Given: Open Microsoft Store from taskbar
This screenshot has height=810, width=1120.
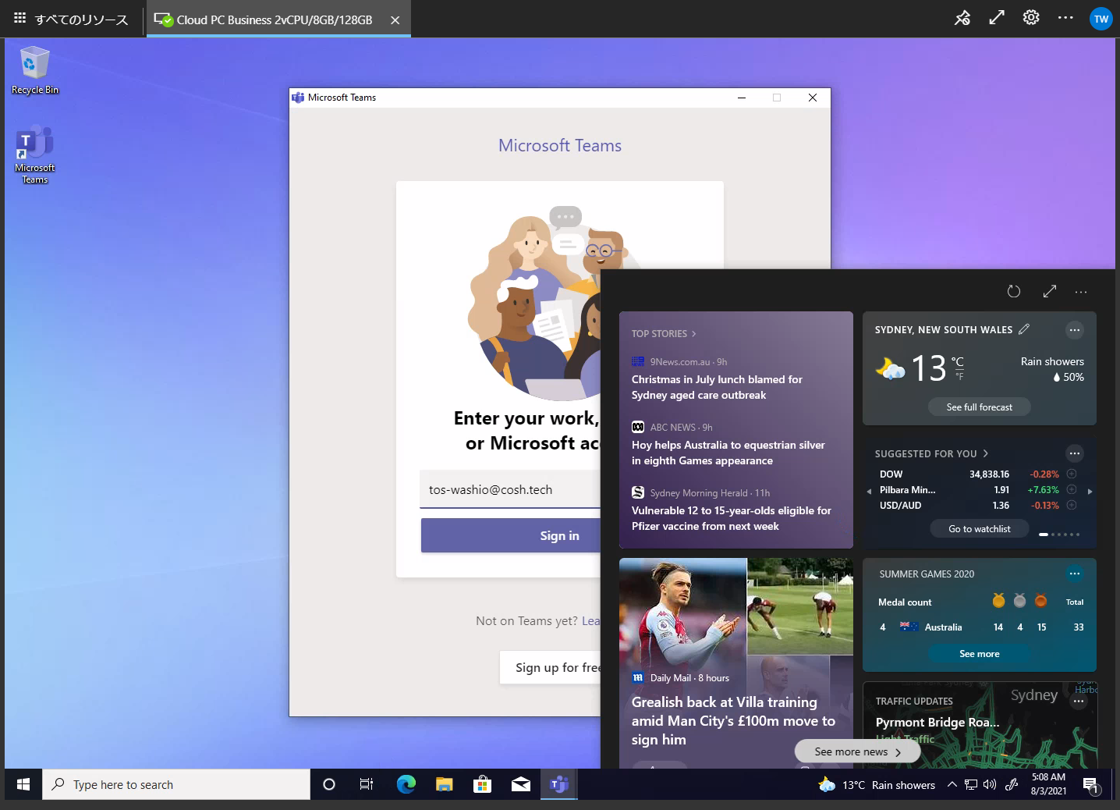Looking at the screenshot, I should point(482,784).
